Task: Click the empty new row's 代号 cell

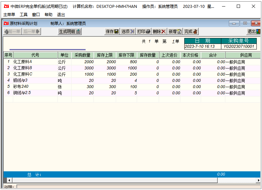Action: [35, 99]
